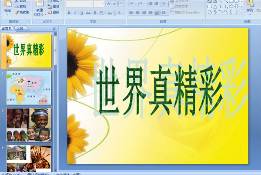Image resolution: width=261 pixels, height=175 pixels.
Task: Open the bulleted list options
Action: point(132,3)
